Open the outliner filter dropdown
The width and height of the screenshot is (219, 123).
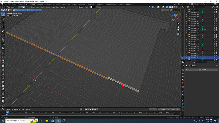[x=213, y=7]
